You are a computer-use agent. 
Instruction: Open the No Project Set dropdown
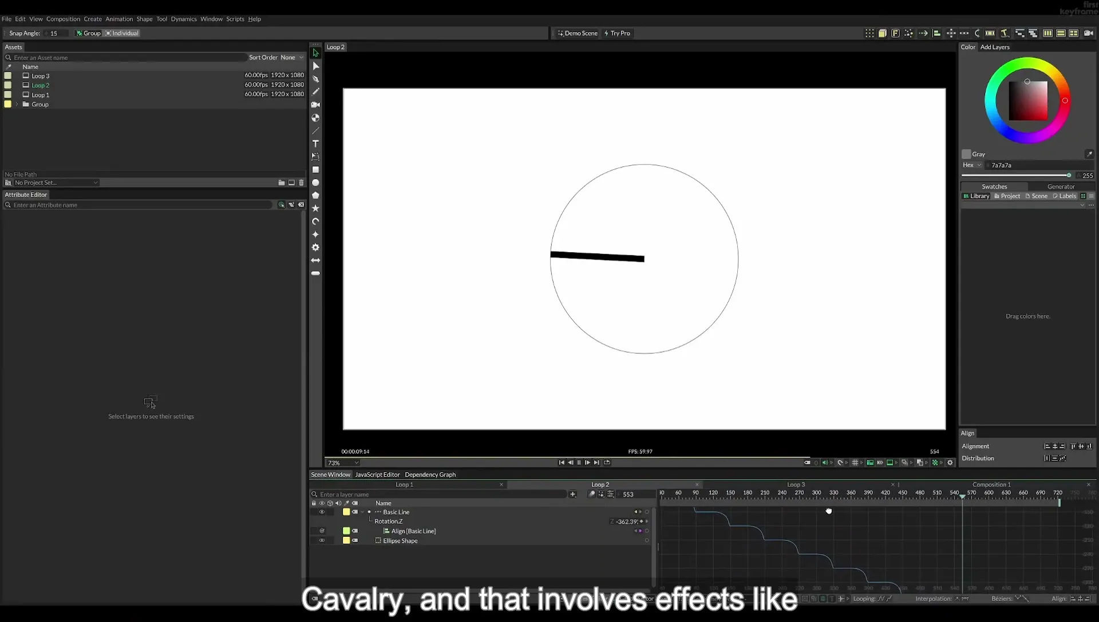click(56, 183)
